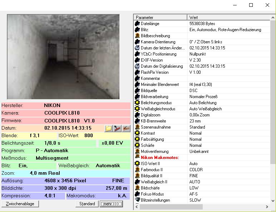Image resolution: width=276 pixels, height=212 pixels.
Task: Click the Bildqualität II parameter label
Action: pyautogui.click(x=151, y=176)
